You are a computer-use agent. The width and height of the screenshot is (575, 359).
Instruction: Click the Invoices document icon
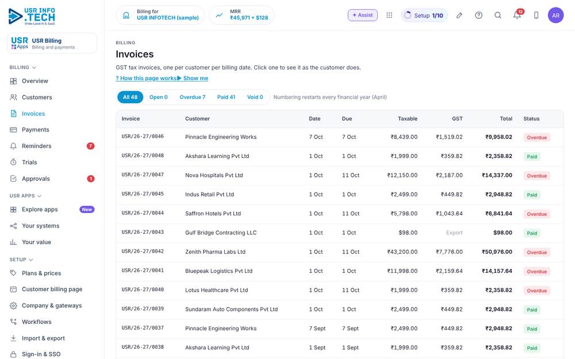pos(13,114)
